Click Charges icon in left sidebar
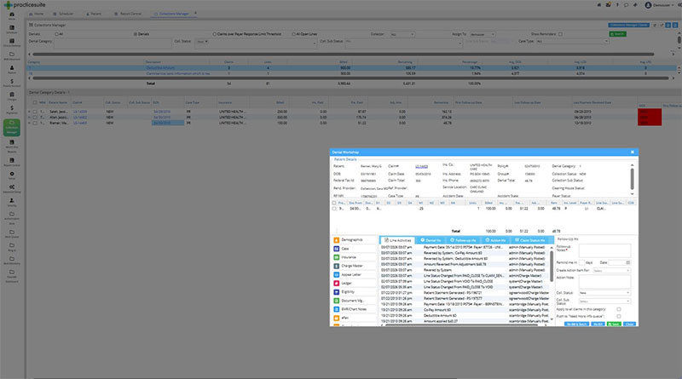 click(12, 96)
